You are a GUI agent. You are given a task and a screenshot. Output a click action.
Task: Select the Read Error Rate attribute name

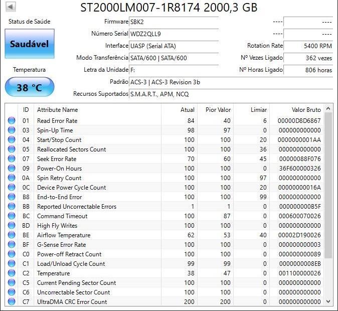point(57,121)
